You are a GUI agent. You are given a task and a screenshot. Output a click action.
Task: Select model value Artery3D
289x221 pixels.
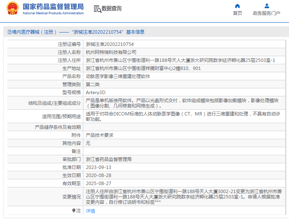tap(96, 93)
